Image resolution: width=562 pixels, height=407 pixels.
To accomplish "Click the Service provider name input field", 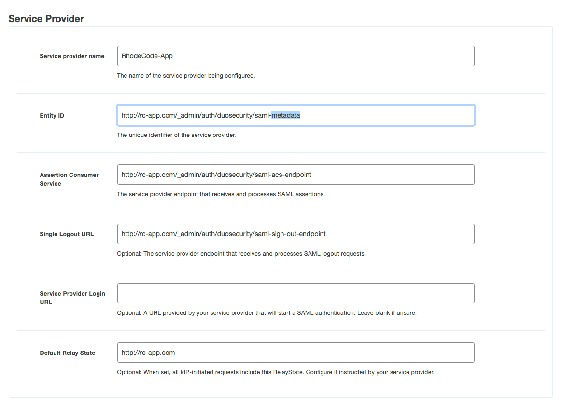I will pyautogui.click(x=295, y=56).
